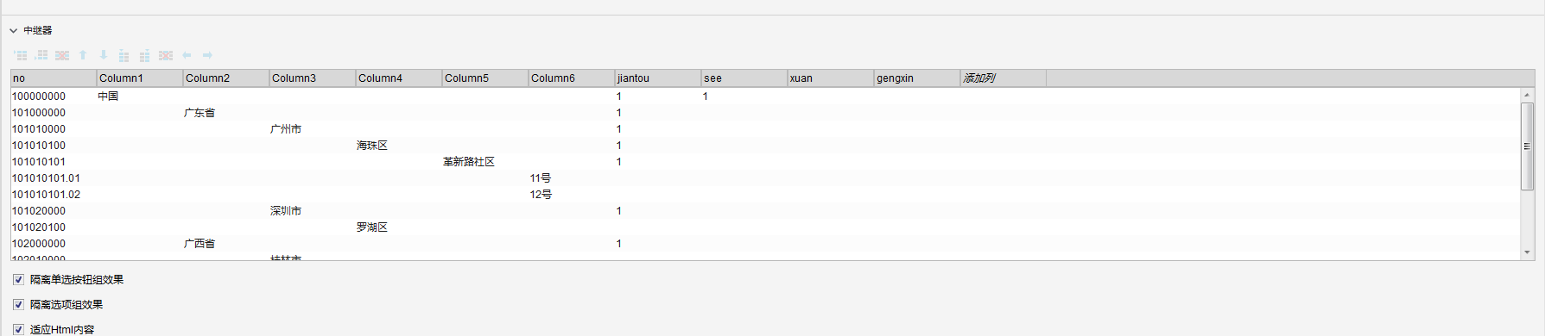Image resolution: width=1545 pixels, height=336 pixels.
Task: Click the insert column left icon
Action: 124,55
